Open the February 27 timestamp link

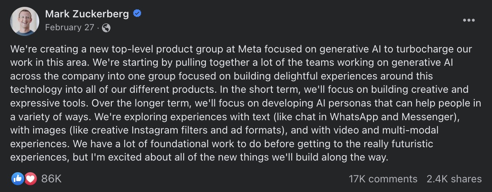click(x=70, y=27)
